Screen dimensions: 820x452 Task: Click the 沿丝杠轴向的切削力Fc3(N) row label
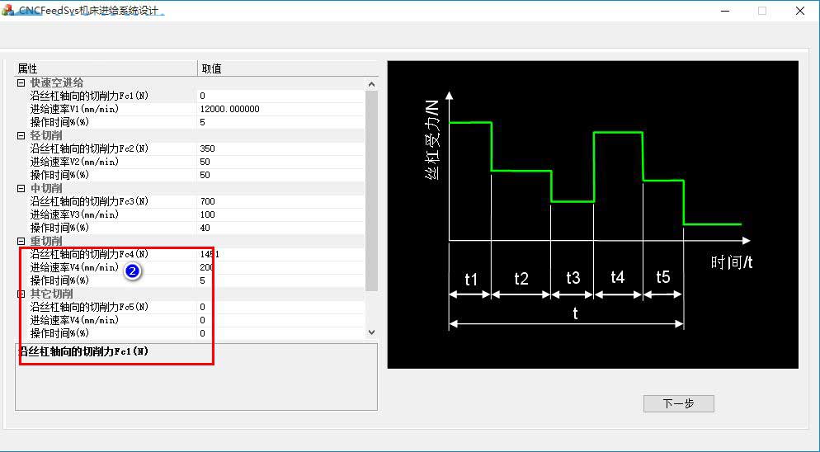pos(89,201)
